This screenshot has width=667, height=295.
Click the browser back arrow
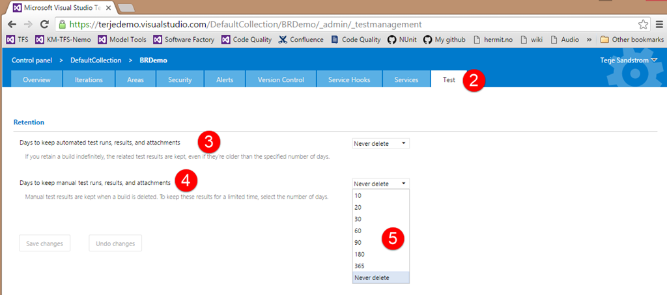click(x=11, y=24)
